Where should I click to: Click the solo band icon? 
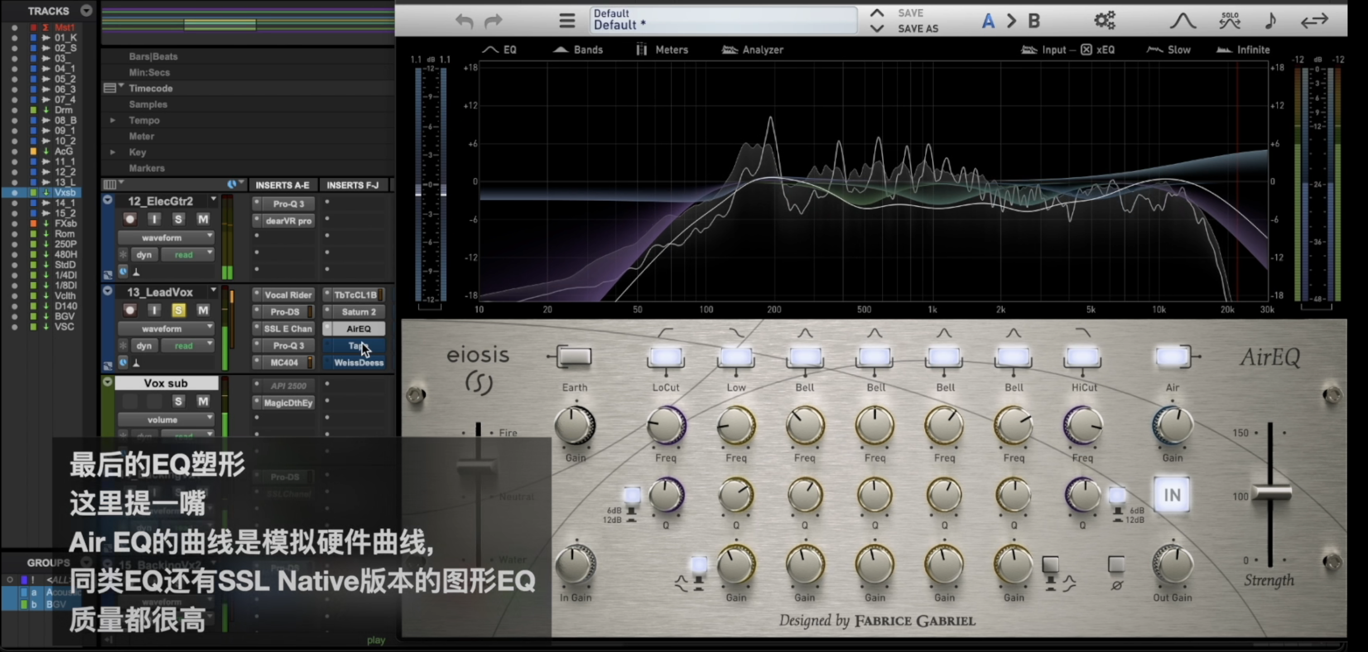1230,21
